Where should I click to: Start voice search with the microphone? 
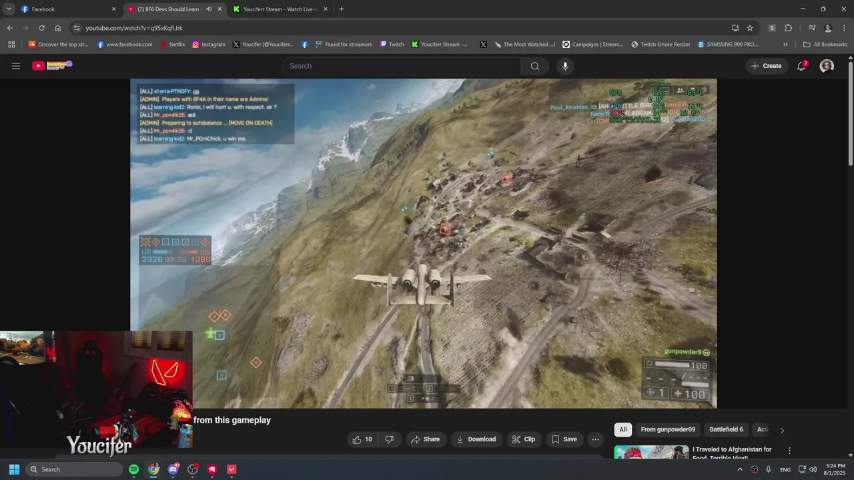(x=565, y=66)
